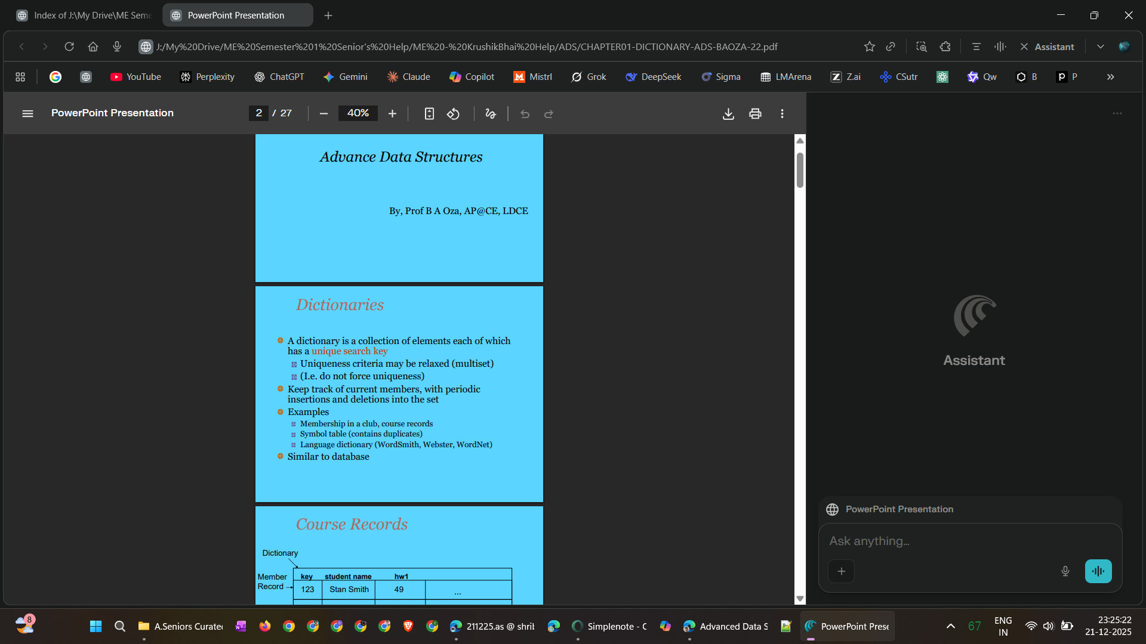Screen dimensions: 1146x644
Task: Open the PDF sidebar hamburger menu
Action: coord(27,113)
